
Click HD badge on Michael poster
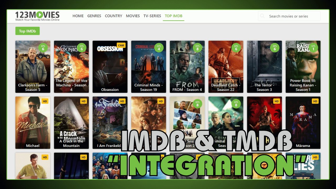(x=45, y=101)
